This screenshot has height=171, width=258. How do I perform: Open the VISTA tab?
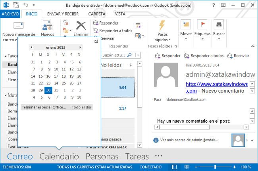tap(120, 14)
